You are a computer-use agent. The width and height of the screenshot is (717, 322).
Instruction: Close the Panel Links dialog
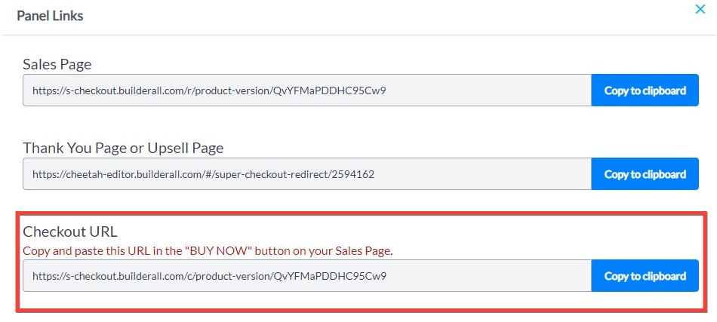[700, 9]
